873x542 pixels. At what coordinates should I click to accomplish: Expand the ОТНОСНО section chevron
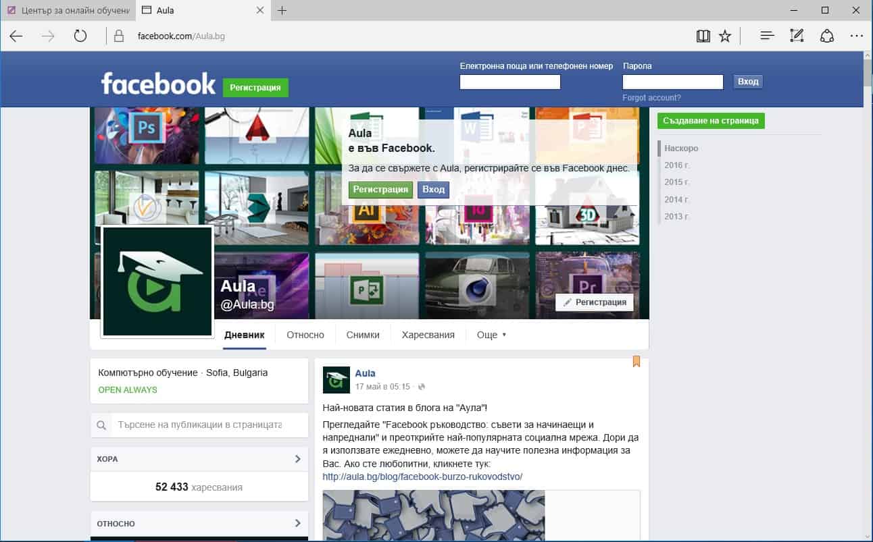click(298, 523)
